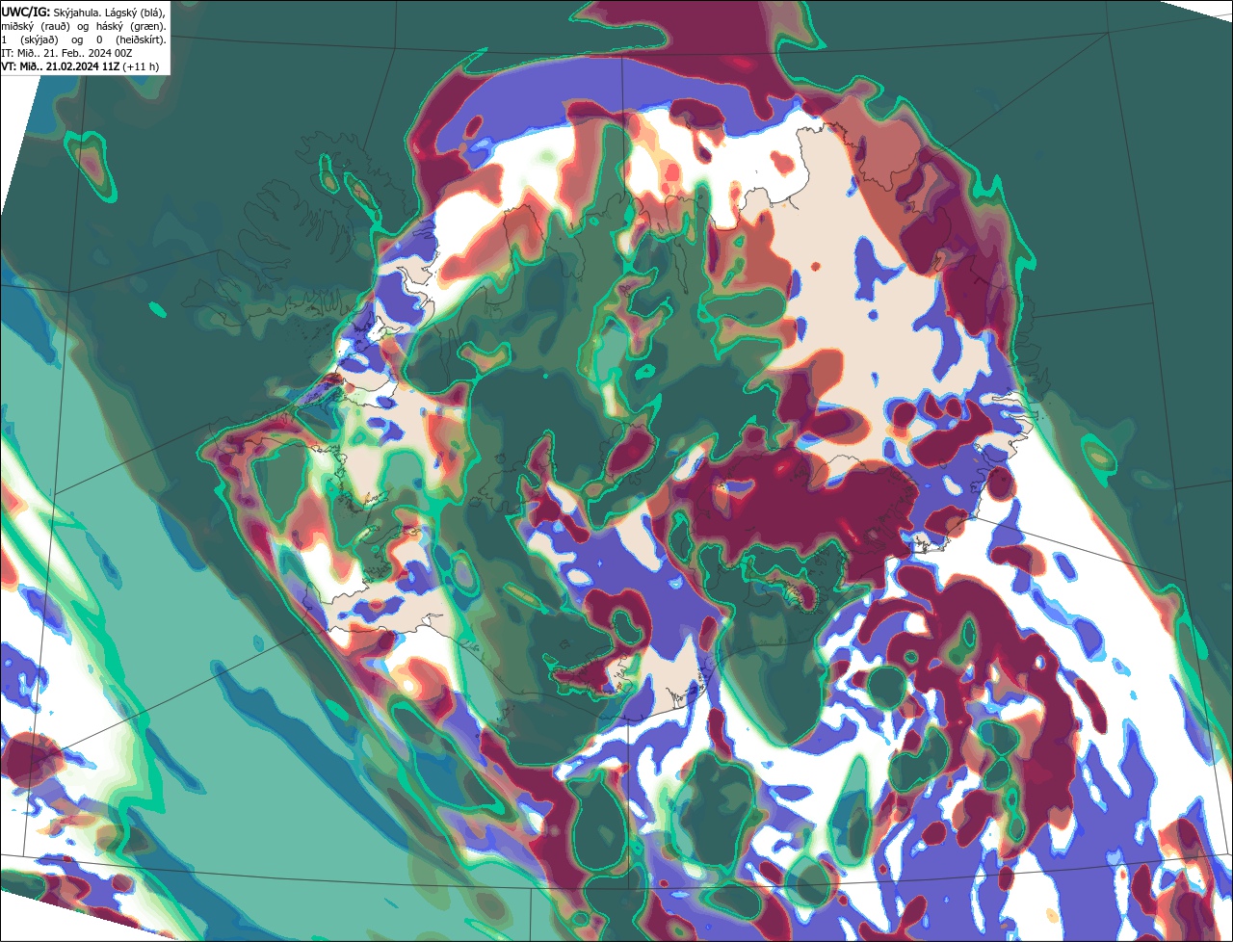
Task: Click the 'IT: Mið.. 21. Feb.. 2024 00Z' line
Action: (66, 53)
